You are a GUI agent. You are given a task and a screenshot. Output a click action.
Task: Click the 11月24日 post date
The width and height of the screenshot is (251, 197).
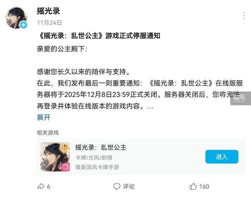pyautogui.click(x=49, y=23)
